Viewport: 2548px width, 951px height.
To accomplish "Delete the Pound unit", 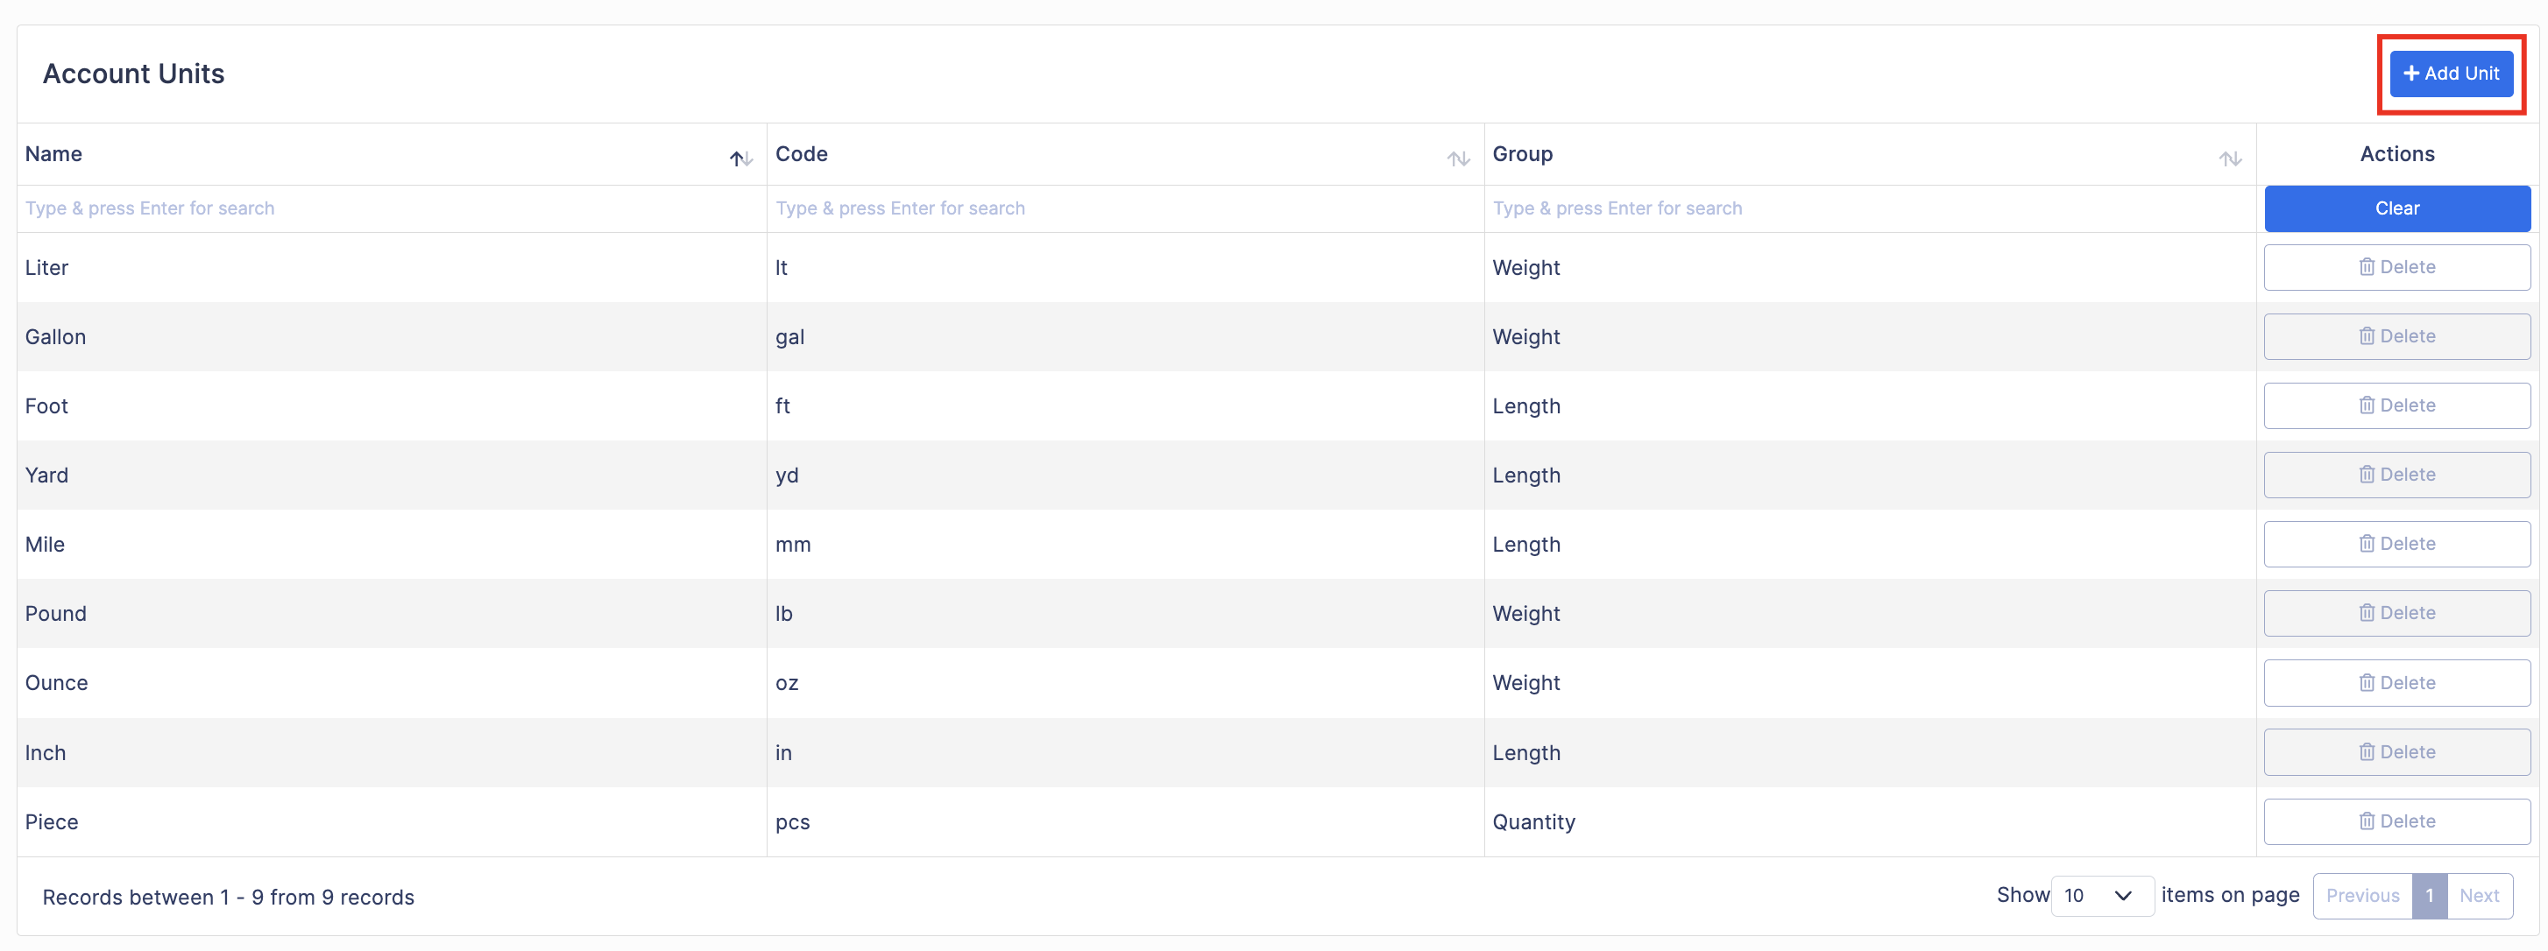I will pos(2396,613).
